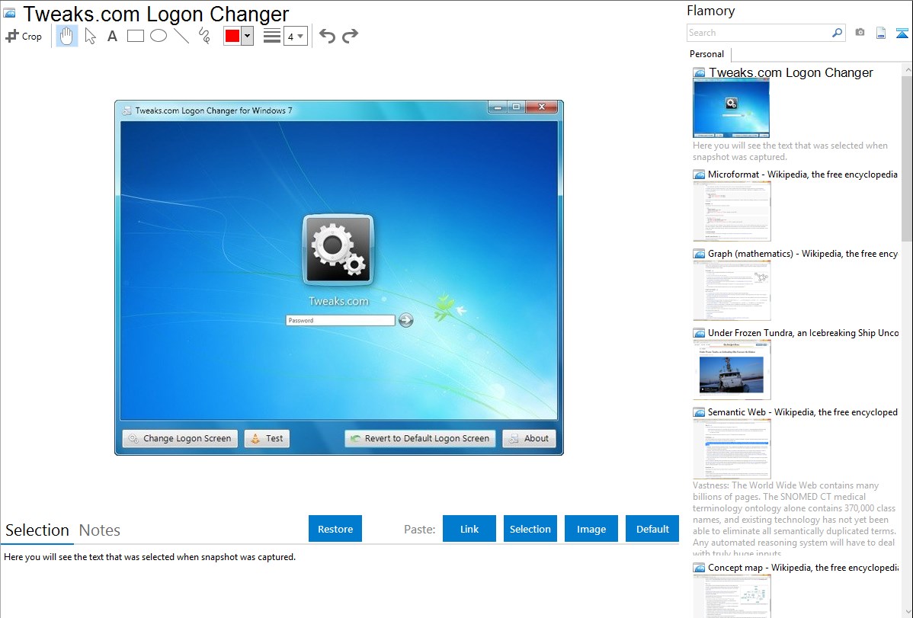Open Tweaks.com Logon Changer snapshot thumbnail

(732, 108)
